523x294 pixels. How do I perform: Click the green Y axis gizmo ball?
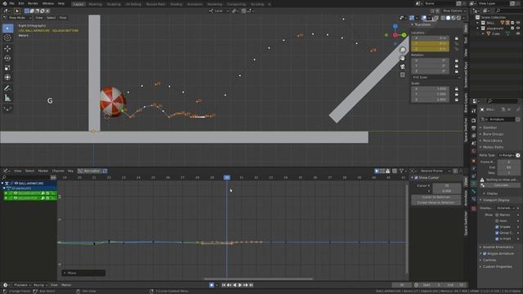coord(404,35)
